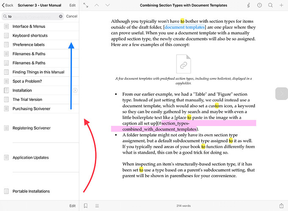Open the Purchasing Scrivener document
Image resolution: width=288 pixels, height=211 pixels.
pyautogui.click(x=39, y=109)
